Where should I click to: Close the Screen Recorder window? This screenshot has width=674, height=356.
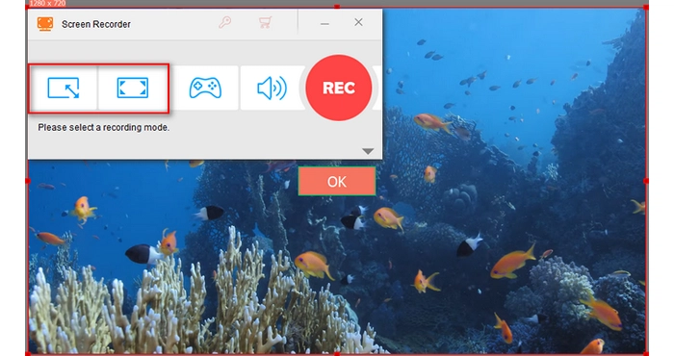[x=358, y=22]
